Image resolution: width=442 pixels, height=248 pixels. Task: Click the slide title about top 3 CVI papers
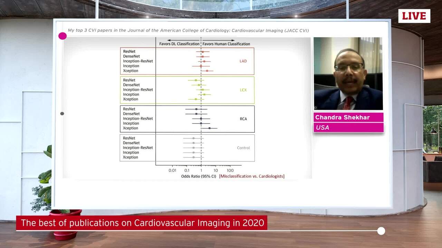184,30
